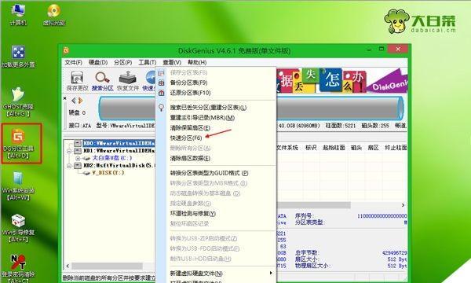Select 重建主引导记录(MBR) menu entry
Screen dimensions: 471x283
[203, 118]
